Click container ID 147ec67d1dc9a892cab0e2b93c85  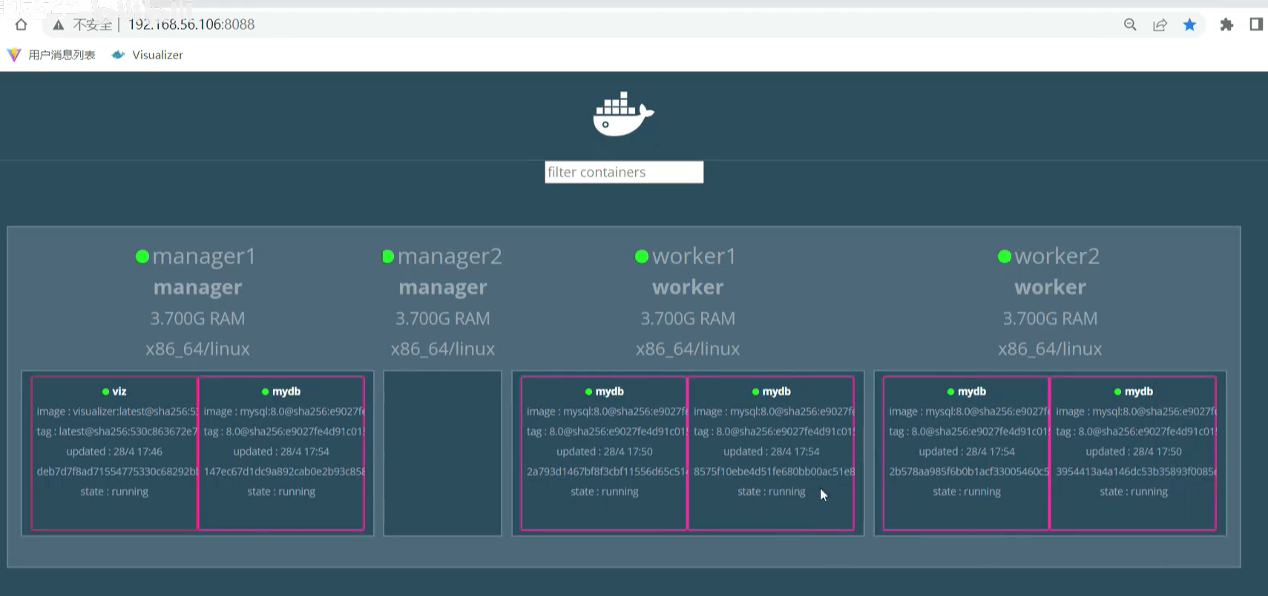coord(284,471)
